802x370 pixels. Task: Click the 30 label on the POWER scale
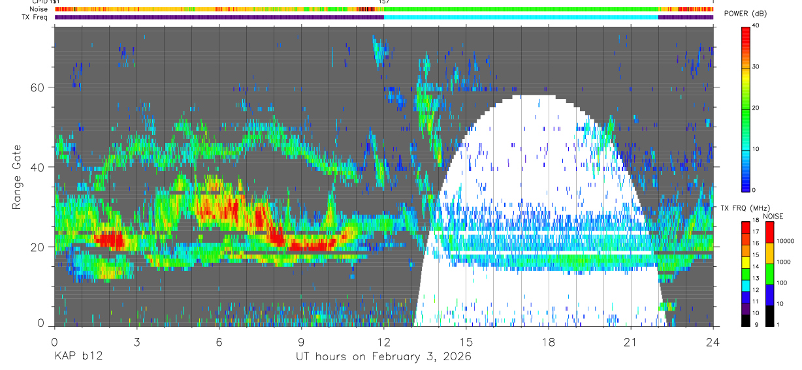click(755, 67)
